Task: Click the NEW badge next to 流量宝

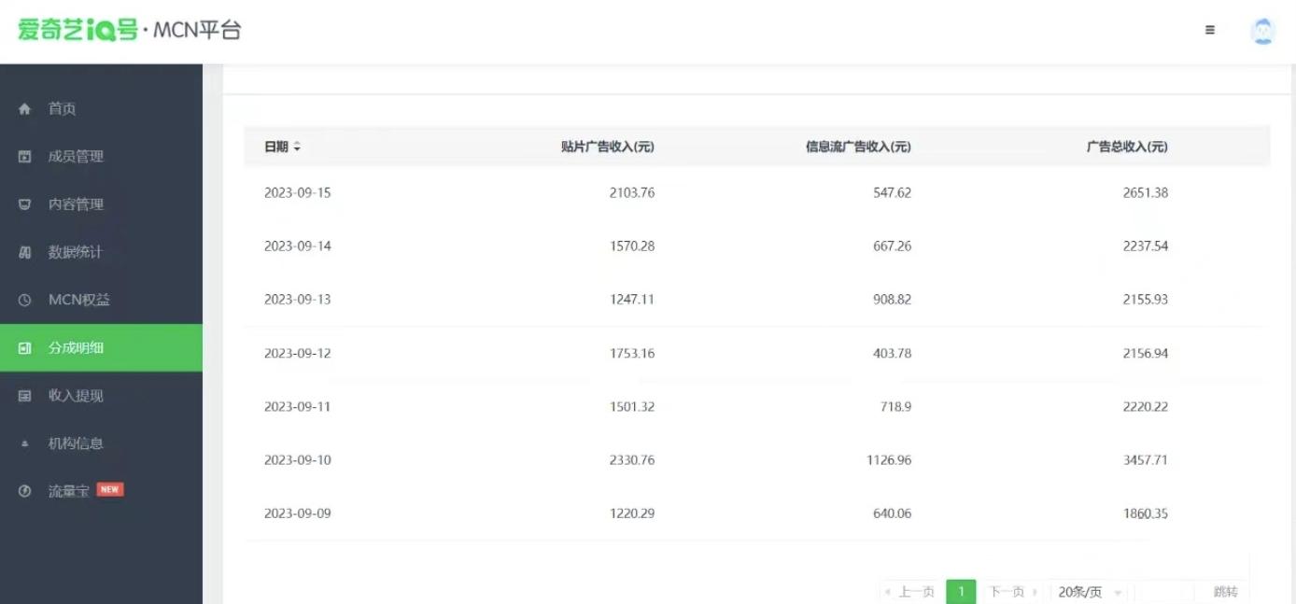Action: point(110,487)
